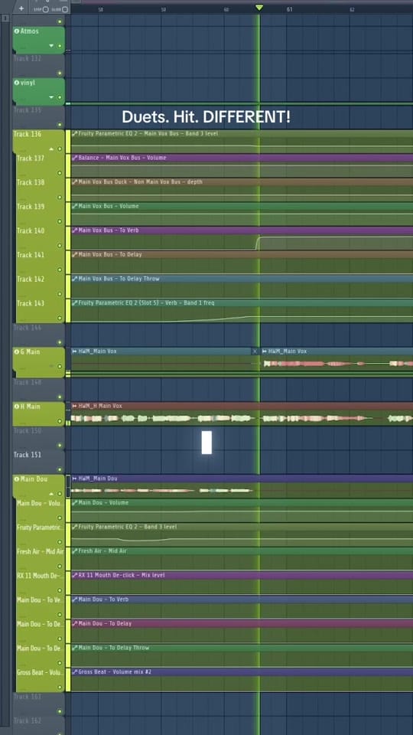The height and width of the screenshot is (735, 413).
Task: Toggle the SLIDE switch
Action: 64,9
